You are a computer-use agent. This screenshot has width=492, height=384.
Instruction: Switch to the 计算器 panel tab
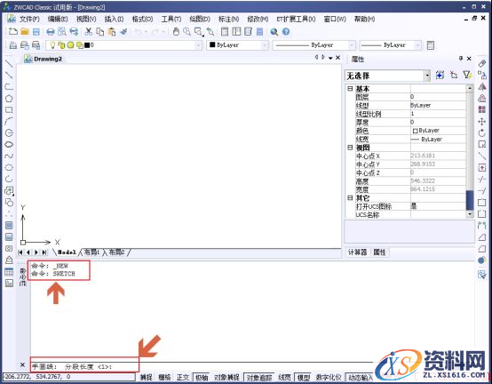point(357,252)
